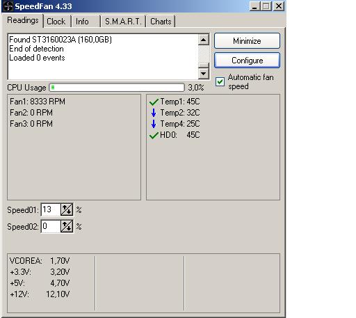
Task: Click the SpeedFan fan icon in title bar
Action: pos(8,6)
